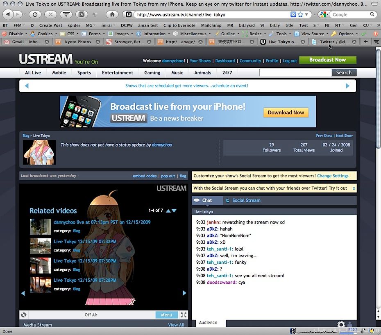Viewport: 381px width, 335px height.
Task: Reload the page with the refresh icon
Action: point(35,14)
